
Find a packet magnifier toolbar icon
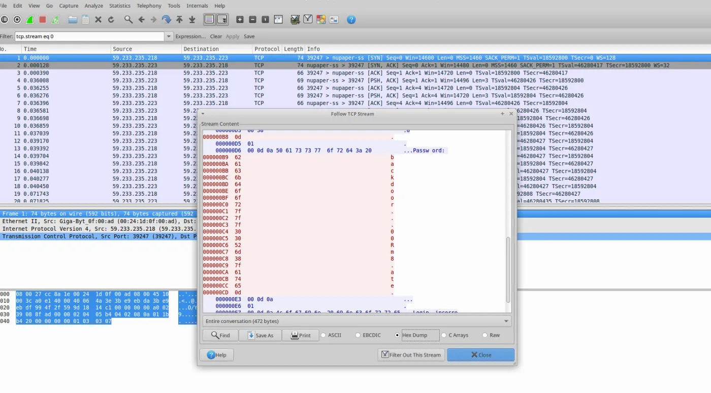click(128, 20)
